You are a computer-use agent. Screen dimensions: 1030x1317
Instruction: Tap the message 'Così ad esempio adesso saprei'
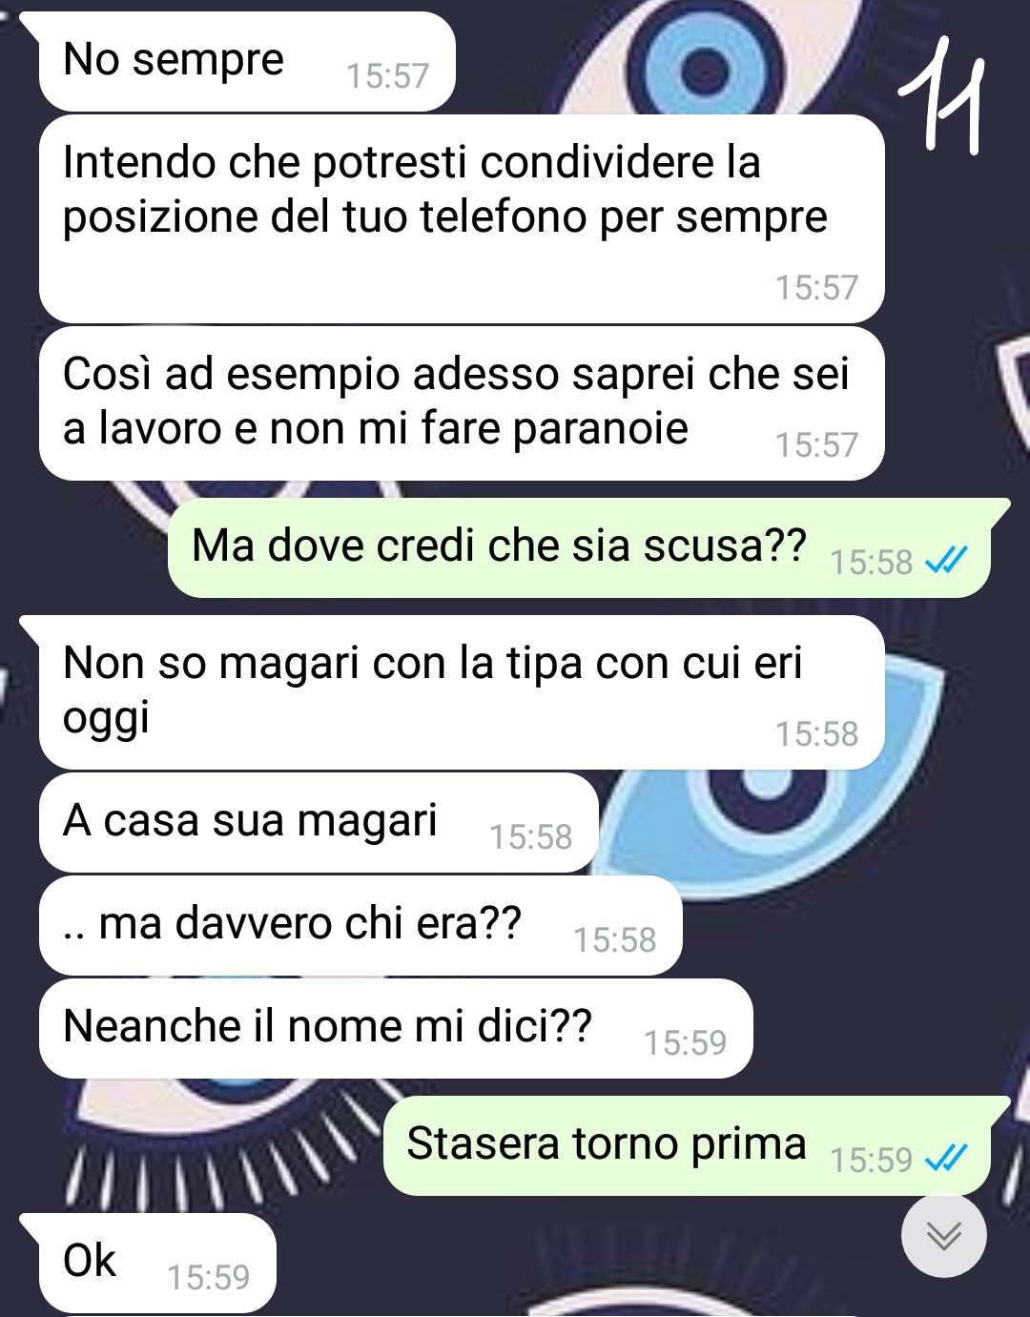pyautogui.click(x=462, y=402)
